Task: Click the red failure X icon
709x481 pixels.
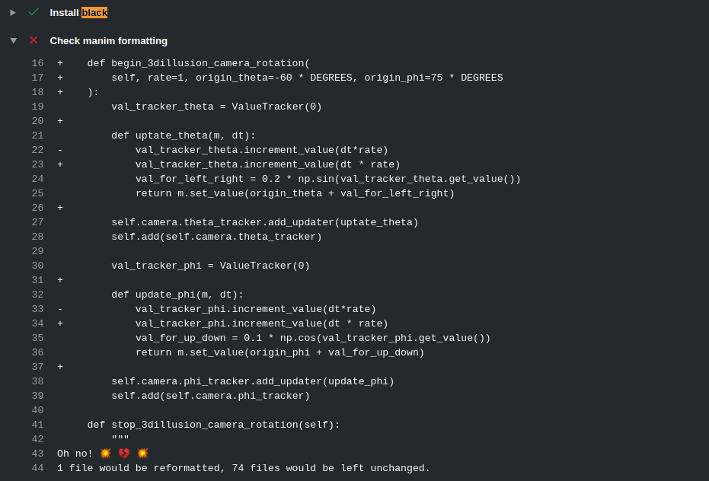Action: [34, 40]
